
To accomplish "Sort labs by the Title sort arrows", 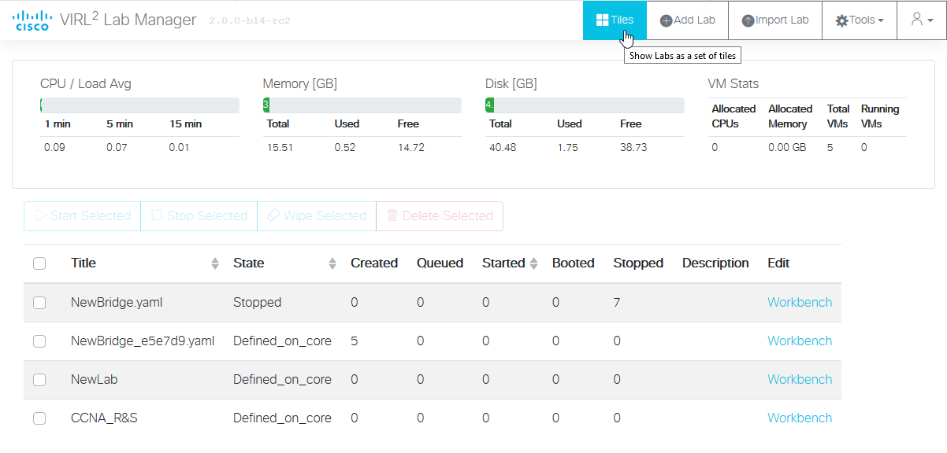I will pyautogui.click(x=215, y=263).
